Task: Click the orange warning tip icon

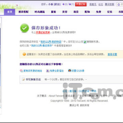Action: (24, 54)
